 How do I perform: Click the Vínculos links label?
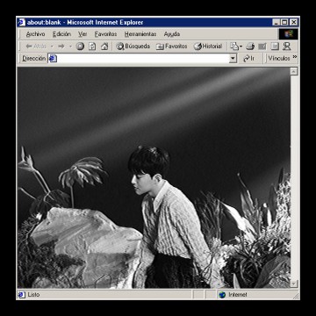(279, 59)
